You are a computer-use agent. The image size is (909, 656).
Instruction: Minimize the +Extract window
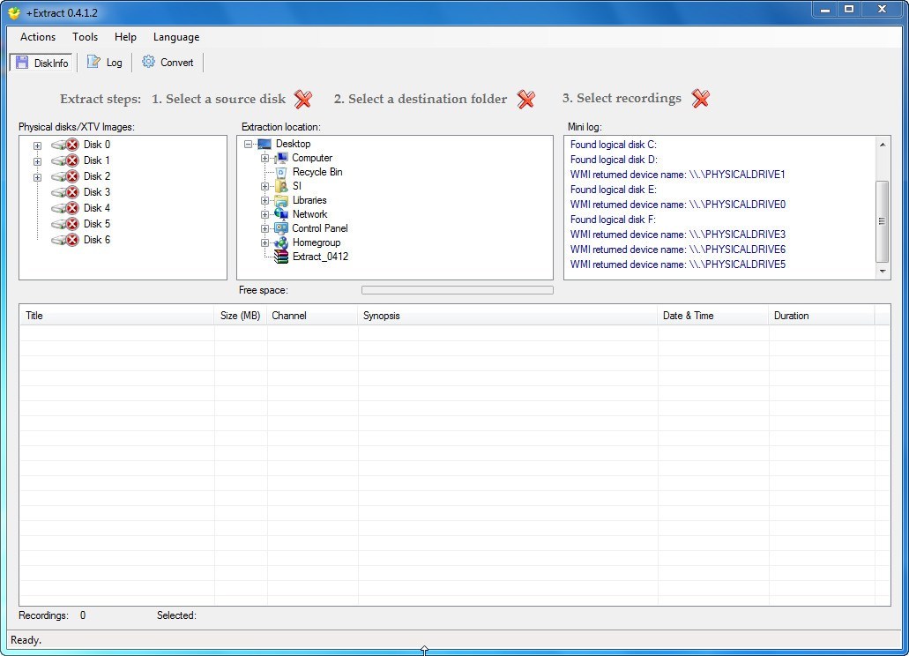pos(824,10)
